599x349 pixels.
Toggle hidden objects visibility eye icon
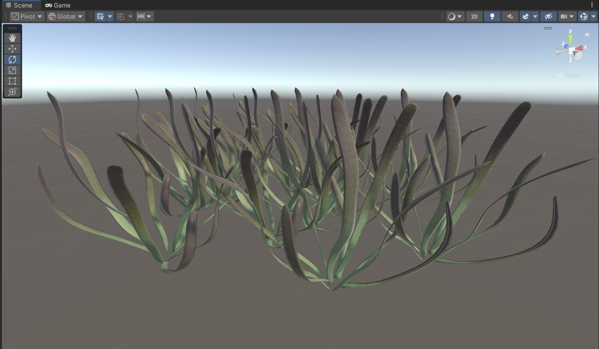(x=548, y=16)
